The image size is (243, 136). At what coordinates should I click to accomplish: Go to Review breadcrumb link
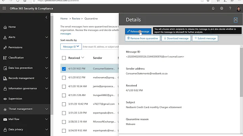click(x=76, y=19)
